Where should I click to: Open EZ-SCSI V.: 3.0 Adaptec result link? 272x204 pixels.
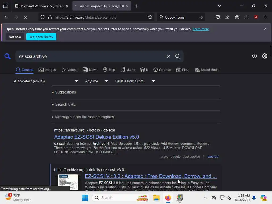point(151,176)
